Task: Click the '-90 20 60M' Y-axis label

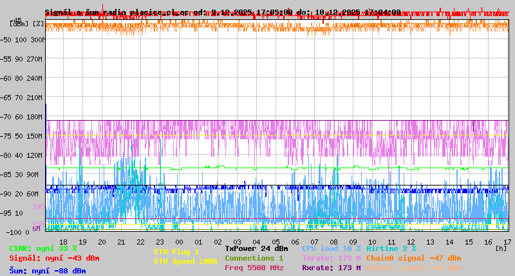Action: click(x=19, y=194)
